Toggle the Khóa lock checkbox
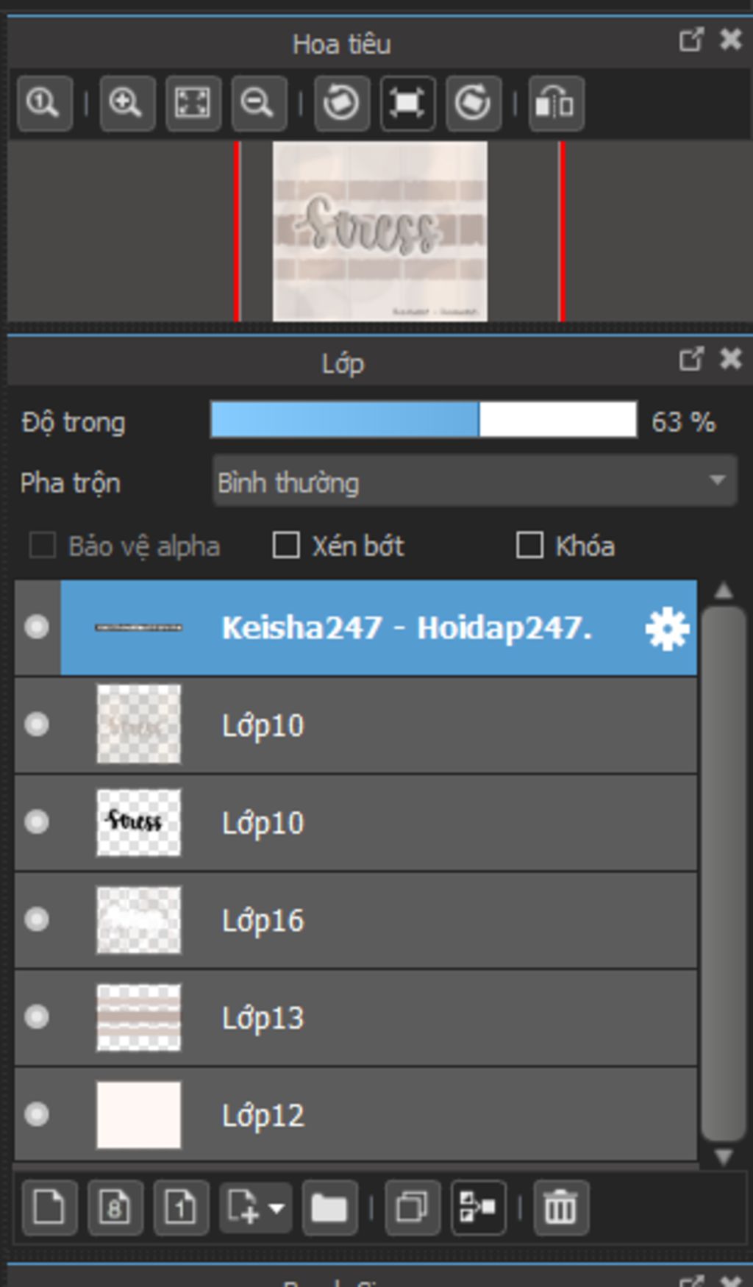The height and width of the screenshot is (1287, 753). coord(529,546)
